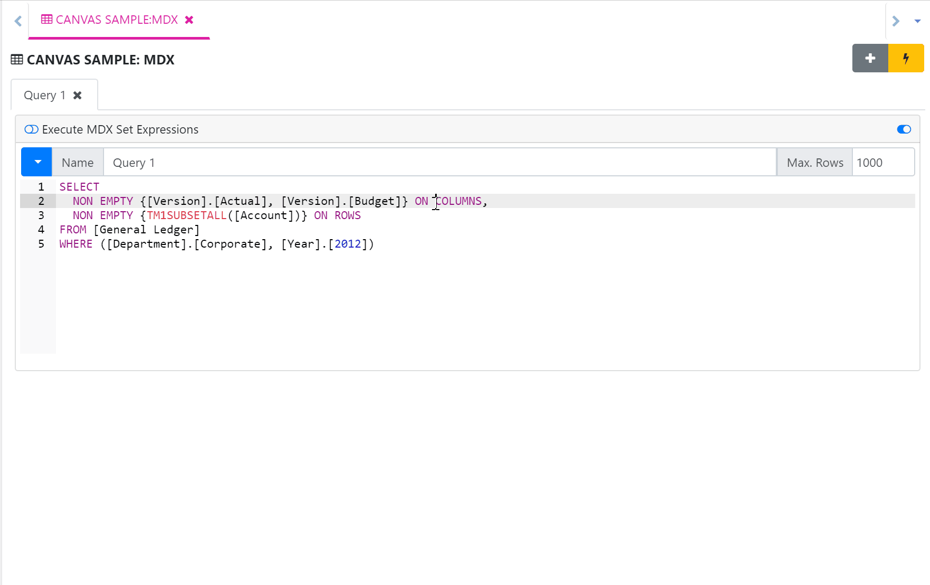
Task: Place cursor on the TM1SUBSETALL function
Action: click(x=186, y=215)
